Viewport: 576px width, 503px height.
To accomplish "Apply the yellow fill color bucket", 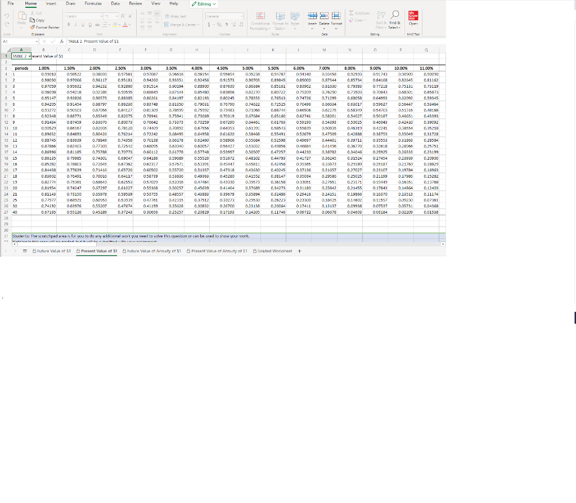I will (115, 25).
